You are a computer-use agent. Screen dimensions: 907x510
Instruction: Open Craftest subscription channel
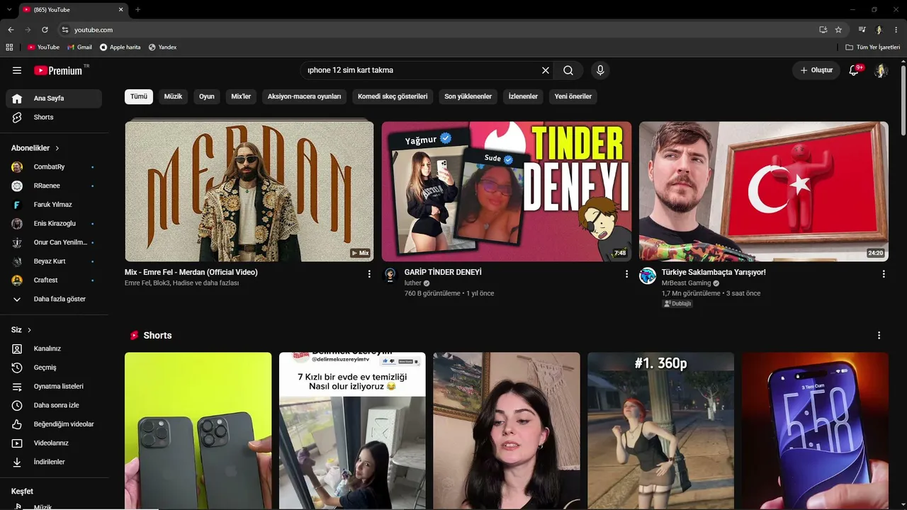[54, 280]
